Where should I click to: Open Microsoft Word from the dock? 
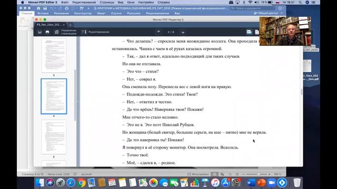(251, 183)
